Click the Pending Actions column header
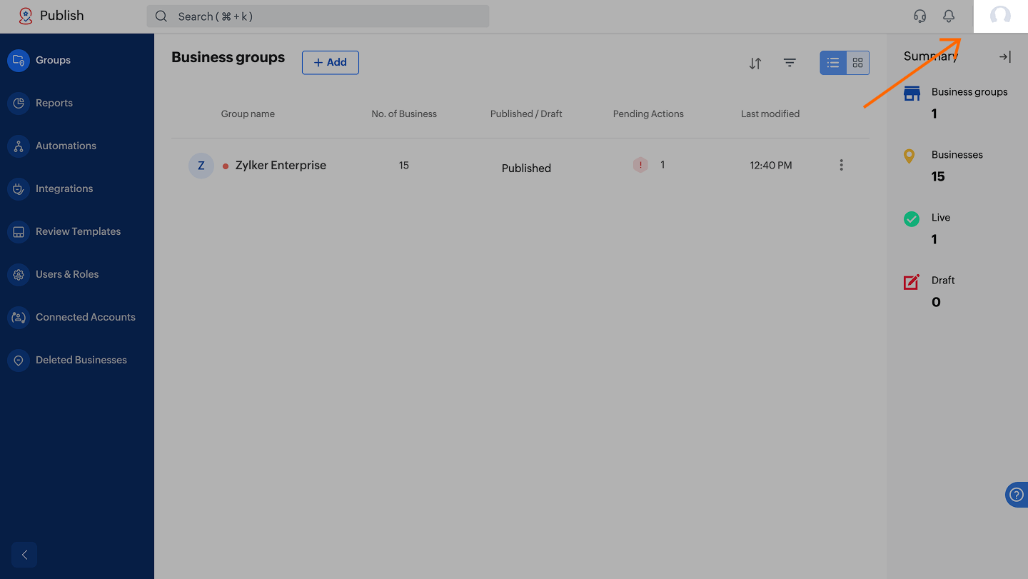Viewport: 1028px width, 579px height. tap(648, 114)
